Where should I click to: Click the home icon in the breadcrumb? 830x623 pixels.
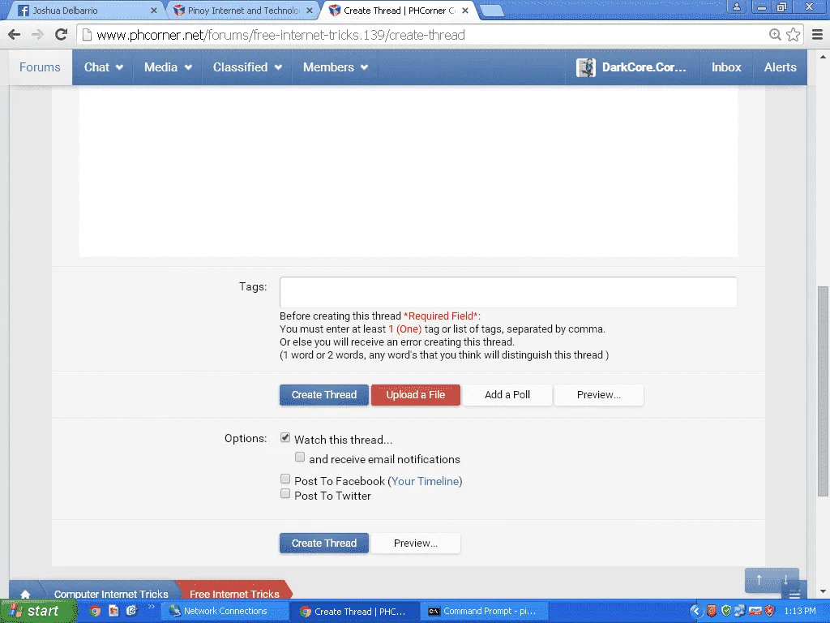coord(25,594)
